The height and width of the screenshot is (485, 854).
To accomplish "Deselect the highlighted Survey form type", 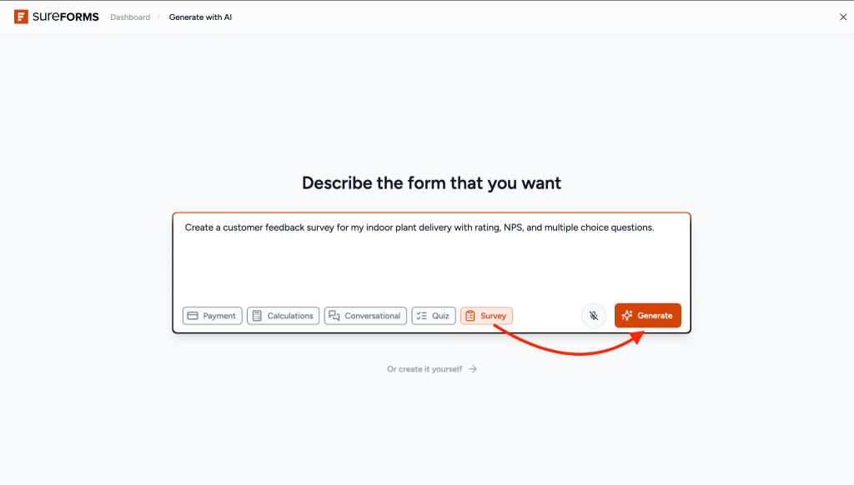I will tap(486, 316).
